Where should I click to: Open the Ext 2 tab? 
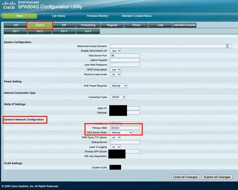[x=40, y=31]
